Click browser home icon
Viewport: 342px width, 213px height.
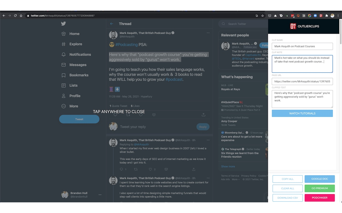point(21,16)
